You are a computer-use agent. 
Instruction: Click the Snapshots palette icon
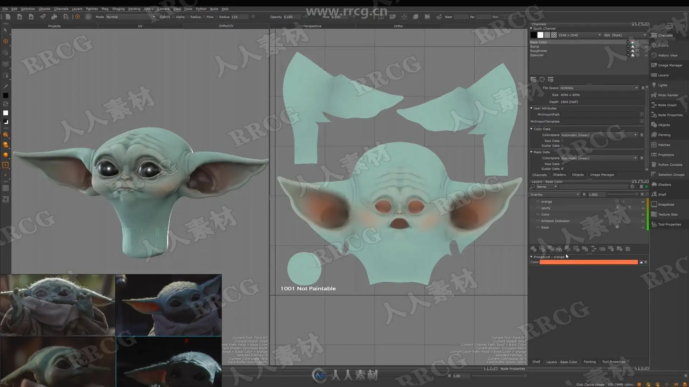654,204
